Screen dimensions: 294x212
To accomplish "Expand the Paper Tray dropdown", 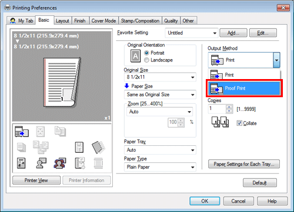I will [160, 150].
